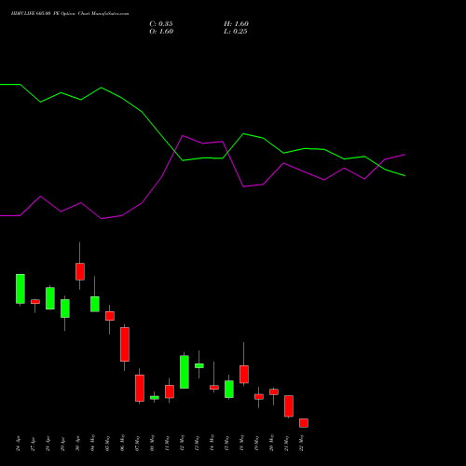Click the '07 May' date axis label
The image size is (466, 466).
(x=138, y=443)
